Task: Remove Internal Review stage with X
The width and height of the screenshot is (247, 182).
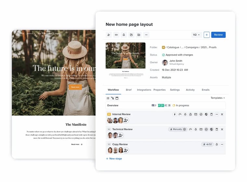Action: [x=222, y=114]
